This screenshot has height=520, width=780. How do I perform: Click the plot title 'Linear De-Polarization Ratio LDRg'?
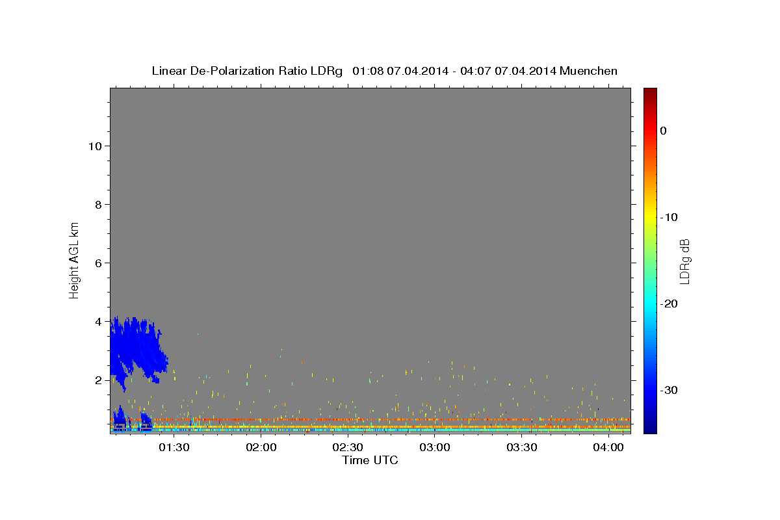pos(247,71)
